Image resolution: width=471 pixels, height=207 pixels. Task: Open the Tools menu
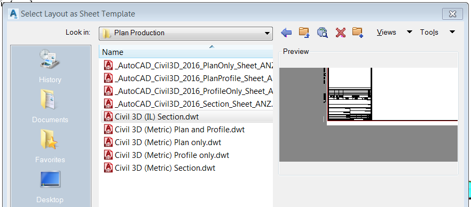429,33
